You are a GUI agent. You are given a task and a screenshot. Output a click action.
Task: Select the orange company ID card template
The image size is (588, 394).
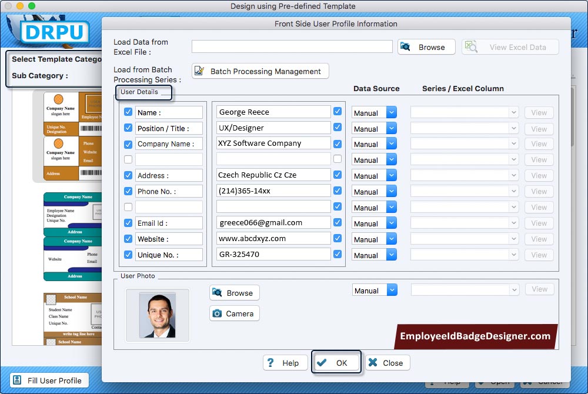point(72,136)
